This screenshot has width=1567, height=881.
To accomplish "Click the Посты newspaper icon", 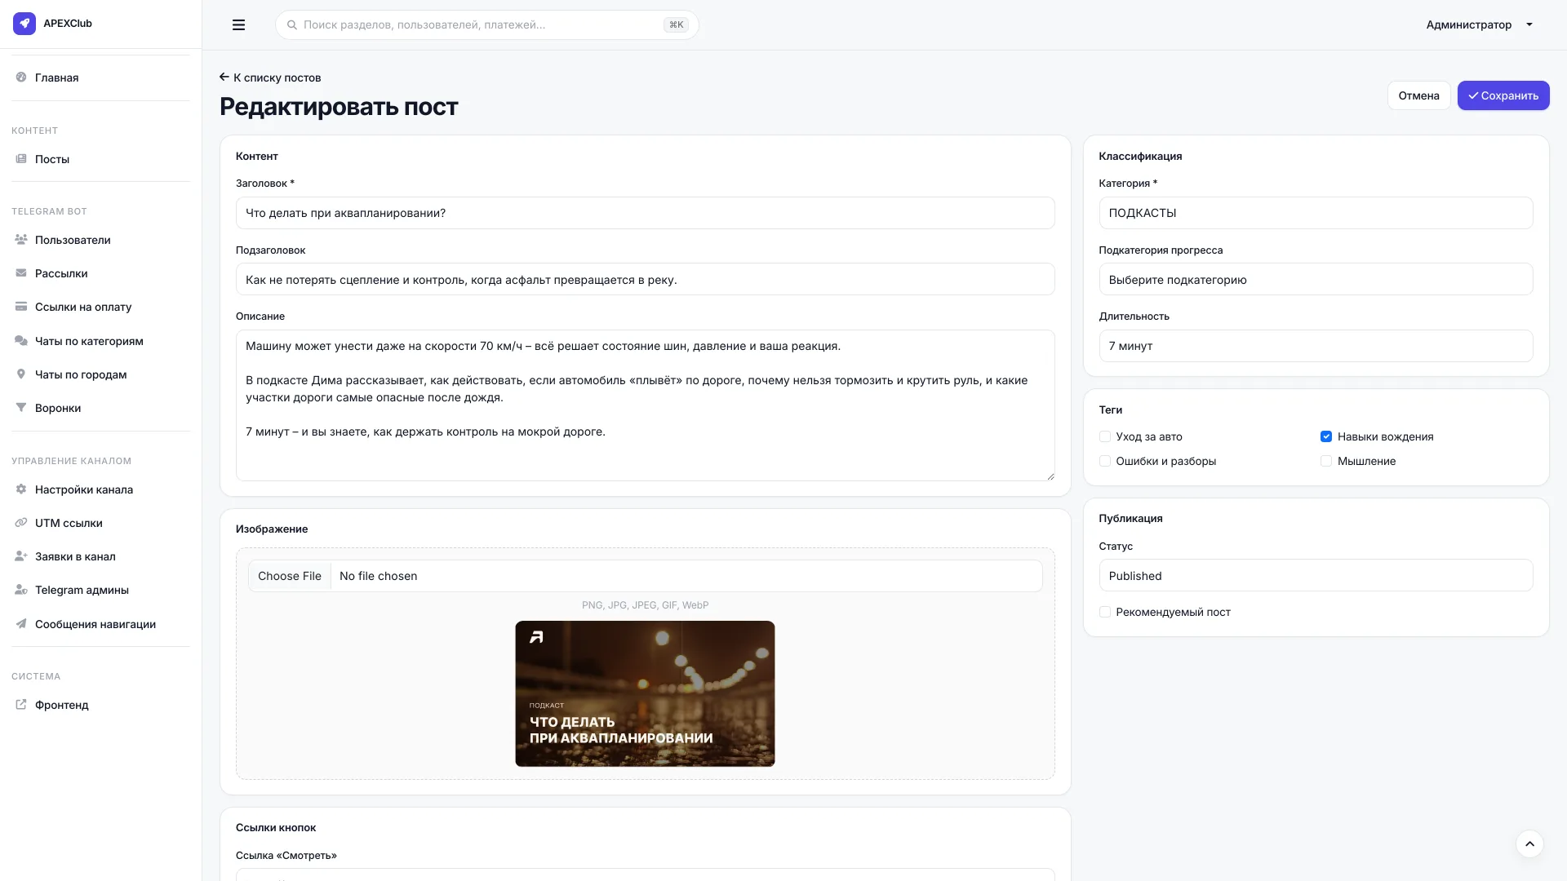I will tap(21, 159).
